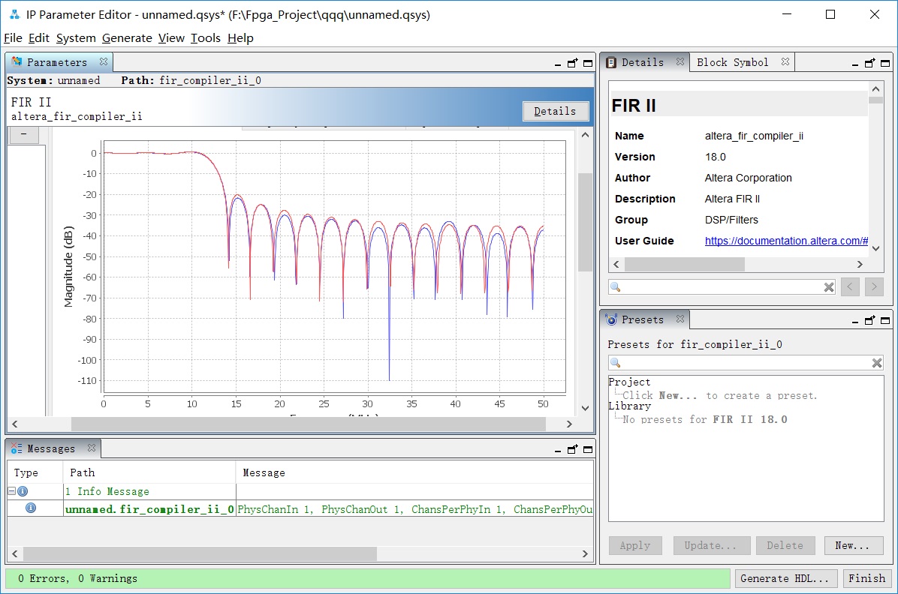Click Generate HDL button
This screenshot has height=594, width=898.
(785, 578)
